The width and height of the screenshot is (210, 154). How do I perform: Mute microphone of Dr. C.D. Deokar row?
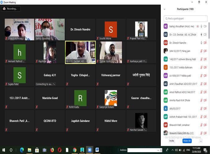(x=201, y=35)
